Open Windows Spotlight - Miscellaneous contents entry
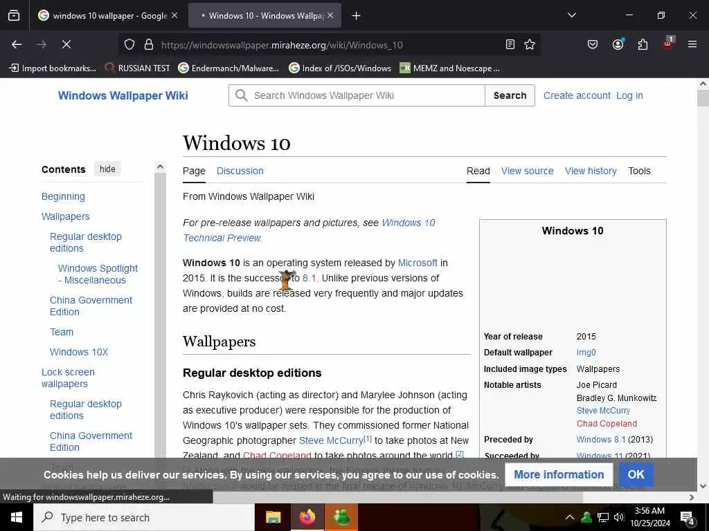 point(98,274)
